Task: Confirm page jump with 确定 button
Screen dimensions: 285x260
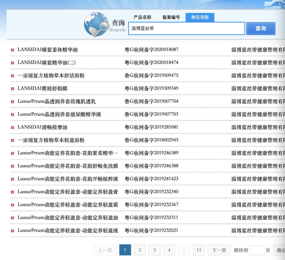Action: (x=279, y=250)
